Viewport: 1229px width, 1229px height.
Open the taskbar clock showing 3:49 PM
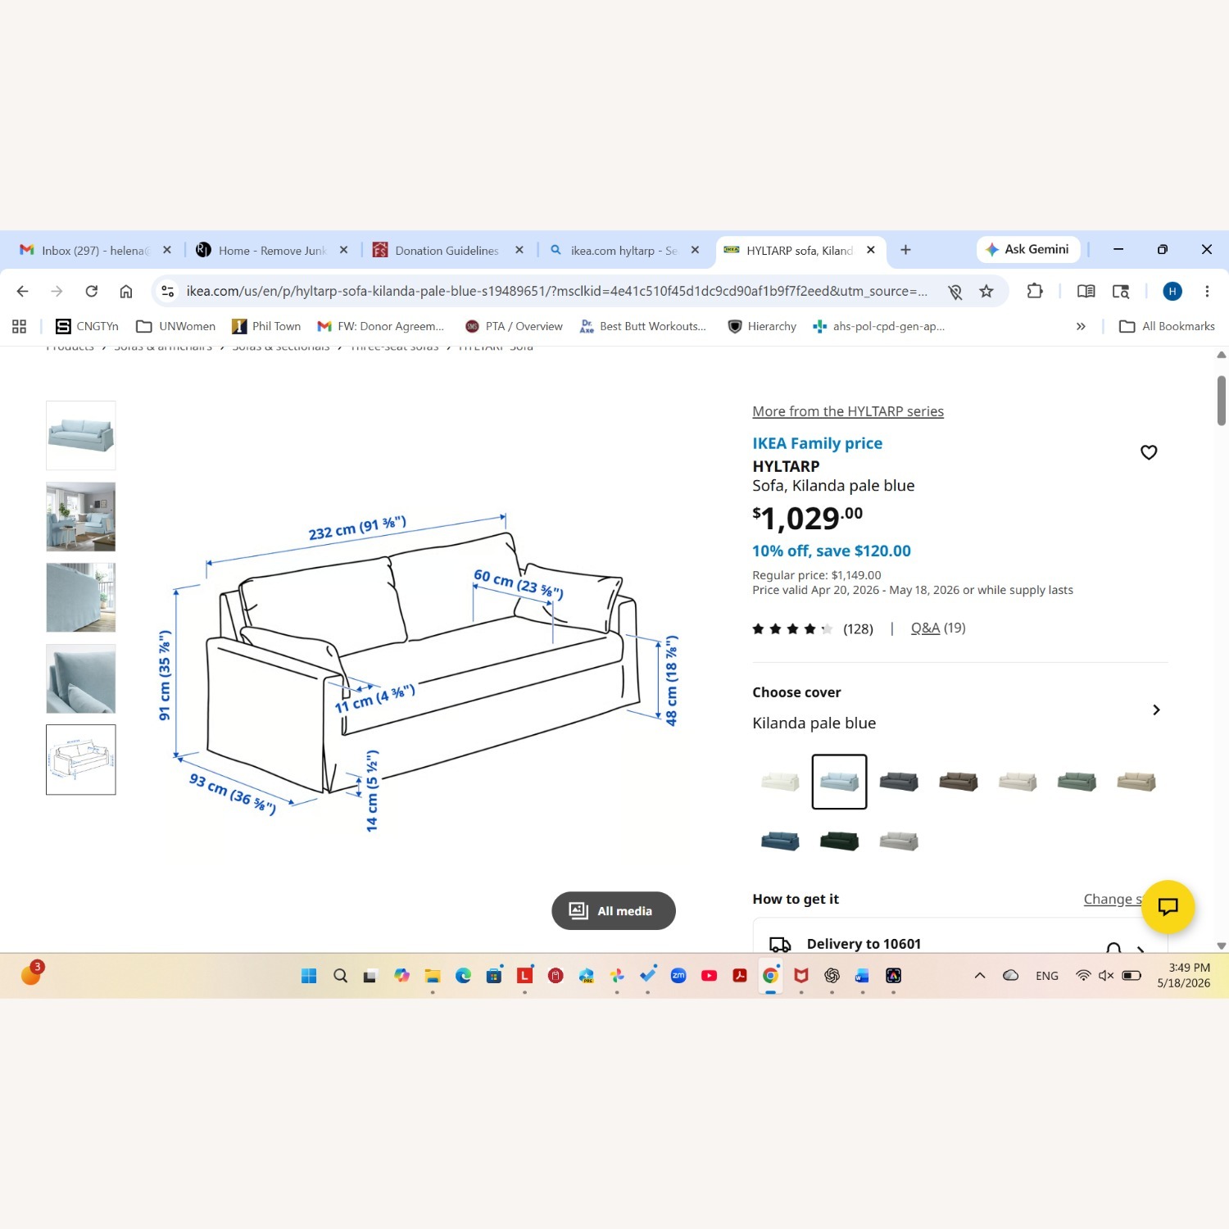coord(1184,975)
